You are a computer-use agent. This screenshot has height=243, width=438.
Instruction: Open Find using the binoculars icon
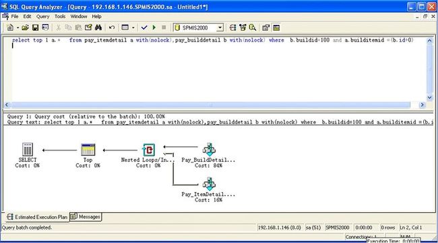(98, 28)
